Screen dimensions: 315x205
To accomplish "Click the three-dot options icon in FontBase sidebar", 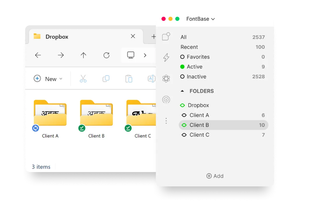I will [x=166, y=121].
